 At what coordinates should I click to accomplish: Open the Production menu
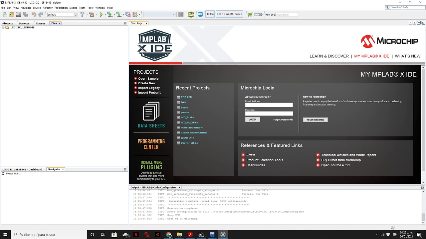(61, 8)
